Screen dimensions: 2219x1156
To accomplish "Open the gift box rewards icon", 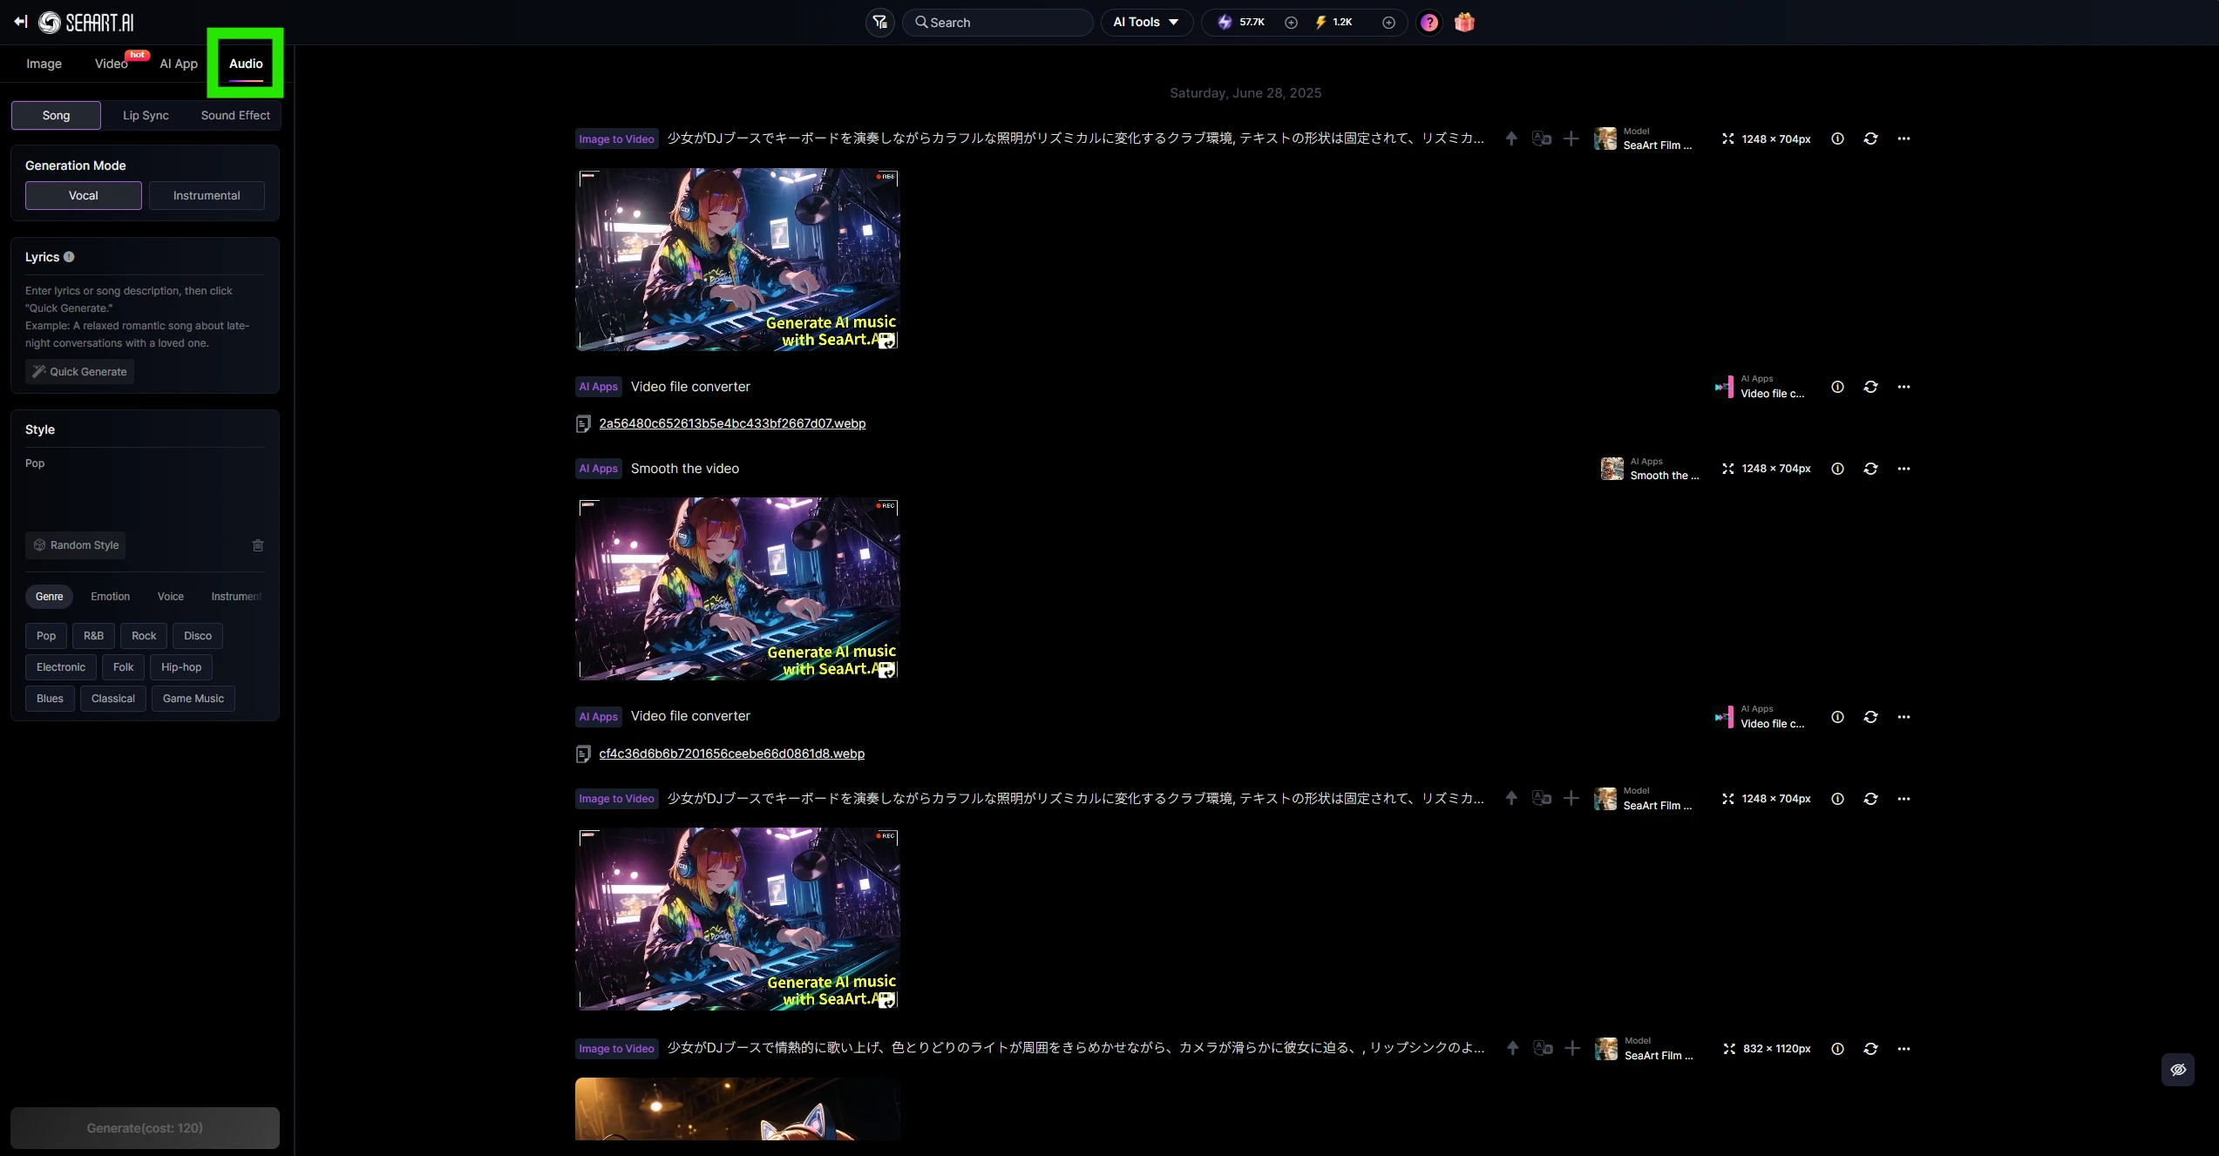I will [1464, 22].
